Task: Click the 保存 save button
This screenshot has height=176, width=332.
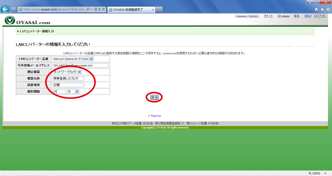Action: (x=154, y=97)
